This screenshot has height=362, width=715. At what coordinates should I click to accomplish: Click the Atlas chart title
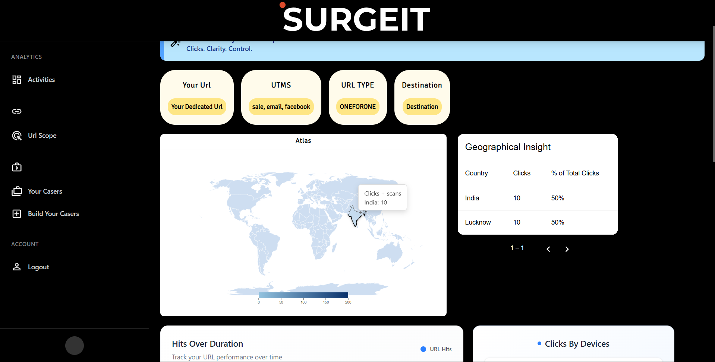(303, 141)
